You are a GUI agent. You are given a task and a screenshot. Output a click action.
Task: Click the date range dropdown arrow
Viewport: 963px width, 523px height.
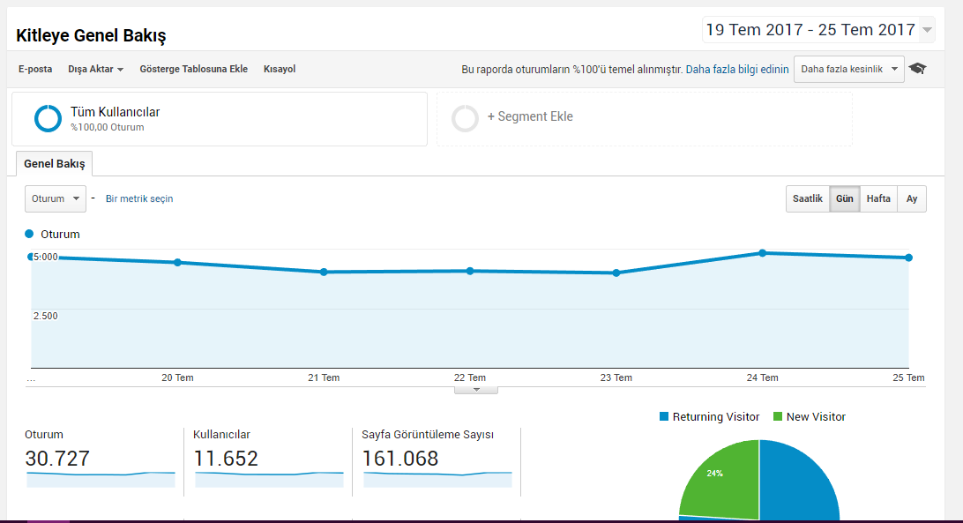[x=928, y=29]
